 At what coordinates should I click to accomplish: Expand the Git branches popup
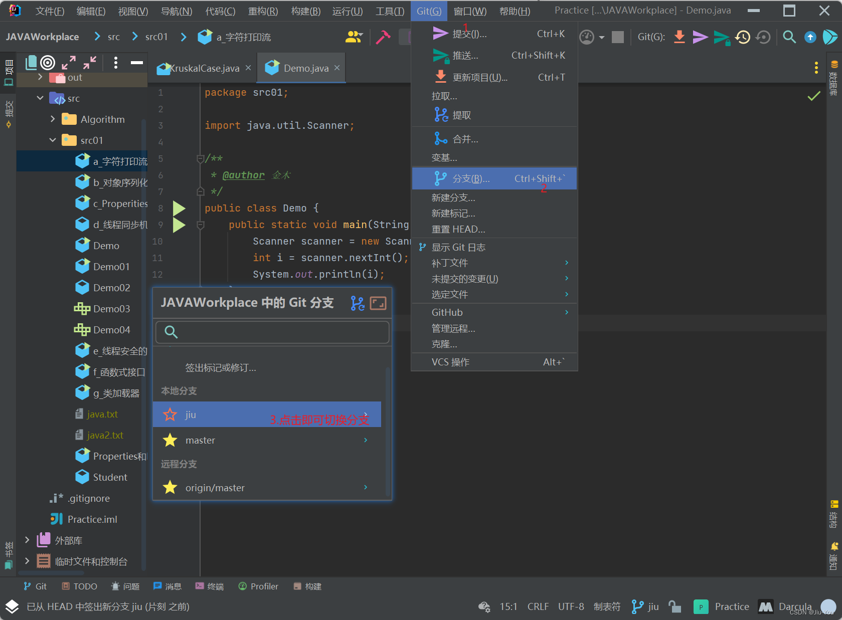point(378,303)
